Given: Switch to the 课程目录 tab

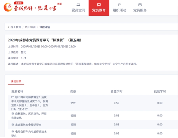Looking at the screenshot, I should [16, 81].
